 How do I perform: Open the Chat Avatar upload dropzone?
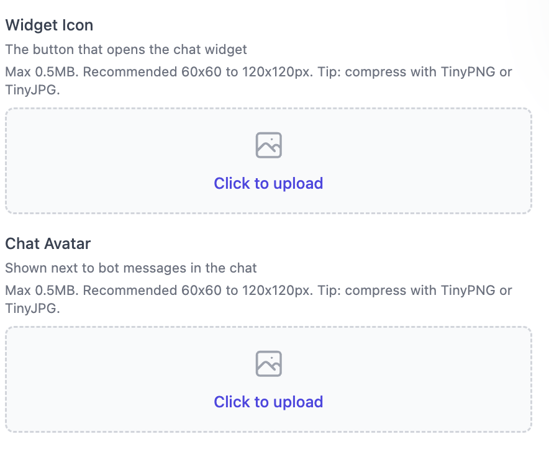click(x=268, y=402)
